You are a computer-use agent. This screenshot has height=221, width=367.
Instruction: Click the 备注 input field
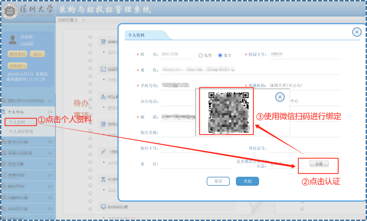(x=197, y=164)
